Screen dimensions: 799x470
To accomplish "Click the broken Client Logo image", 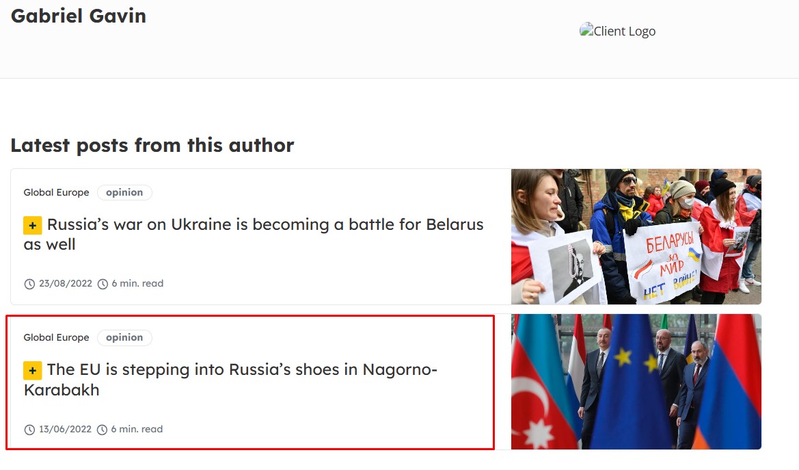I will coord(617,31).
